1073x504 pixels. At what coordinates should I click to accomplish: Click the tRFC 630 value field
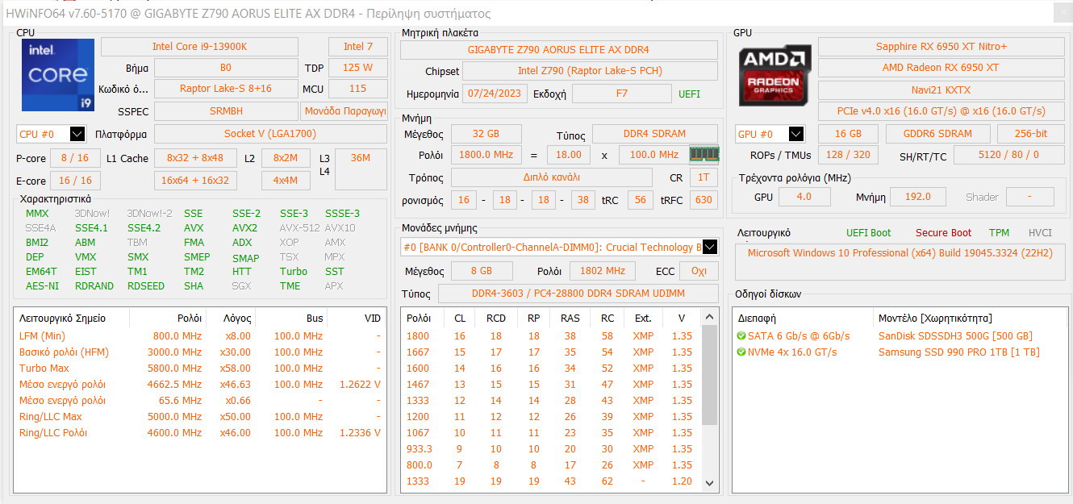point(704,200)
